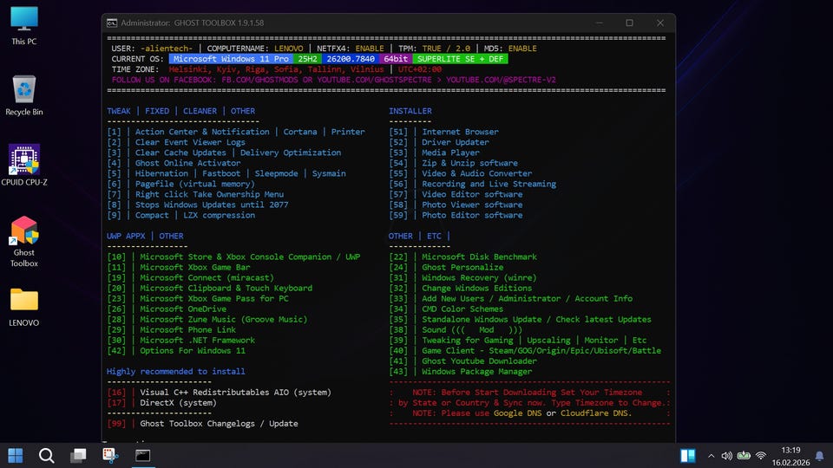The height and width of the screenshot is (468, 833).
Task: Open Wi-Fi network tray icon
Action: pyautogui.click(x=761, y=456)
